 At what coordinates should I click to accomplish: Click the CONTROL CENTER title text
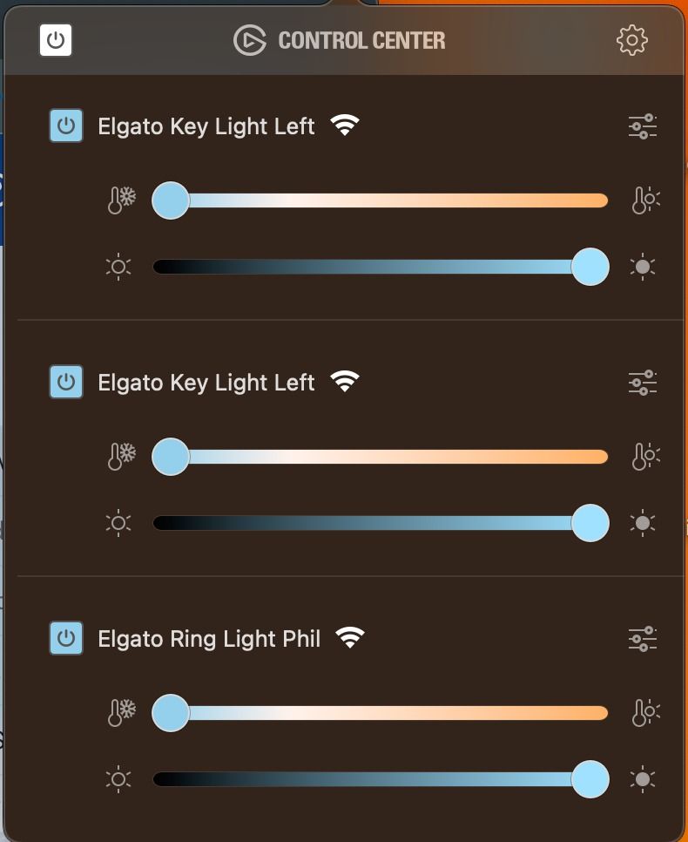pos(361,39)
